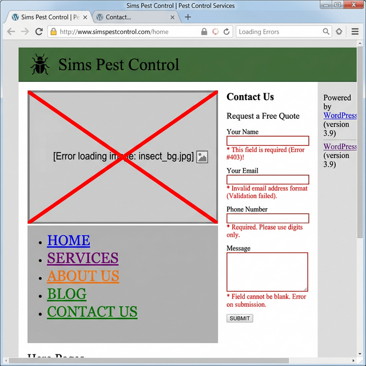Open the ABOUT US navigation link
The width and height of the screenshot is (366, 366).
click(83, 276)
